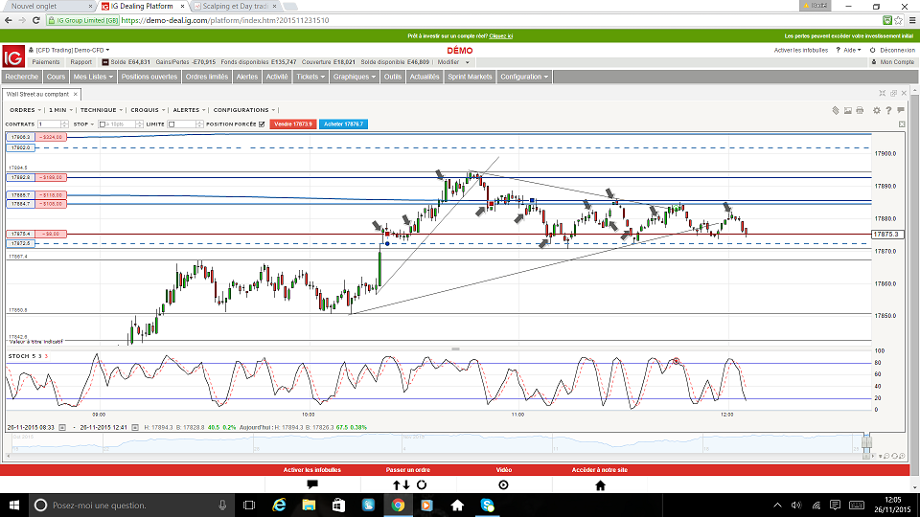Open the Graphiques dropdown menu
Viewport: 920px width, 517px height.
[354, 77]
